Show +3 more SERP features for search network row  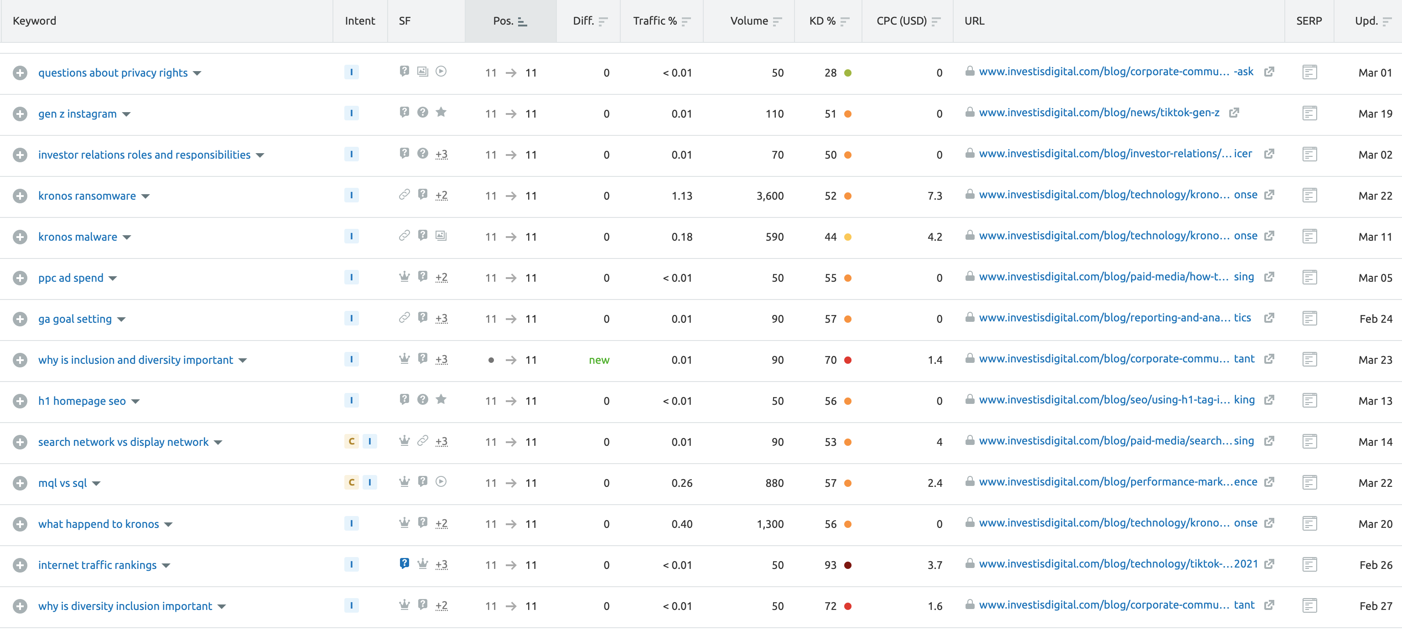[x=441, y=441]
